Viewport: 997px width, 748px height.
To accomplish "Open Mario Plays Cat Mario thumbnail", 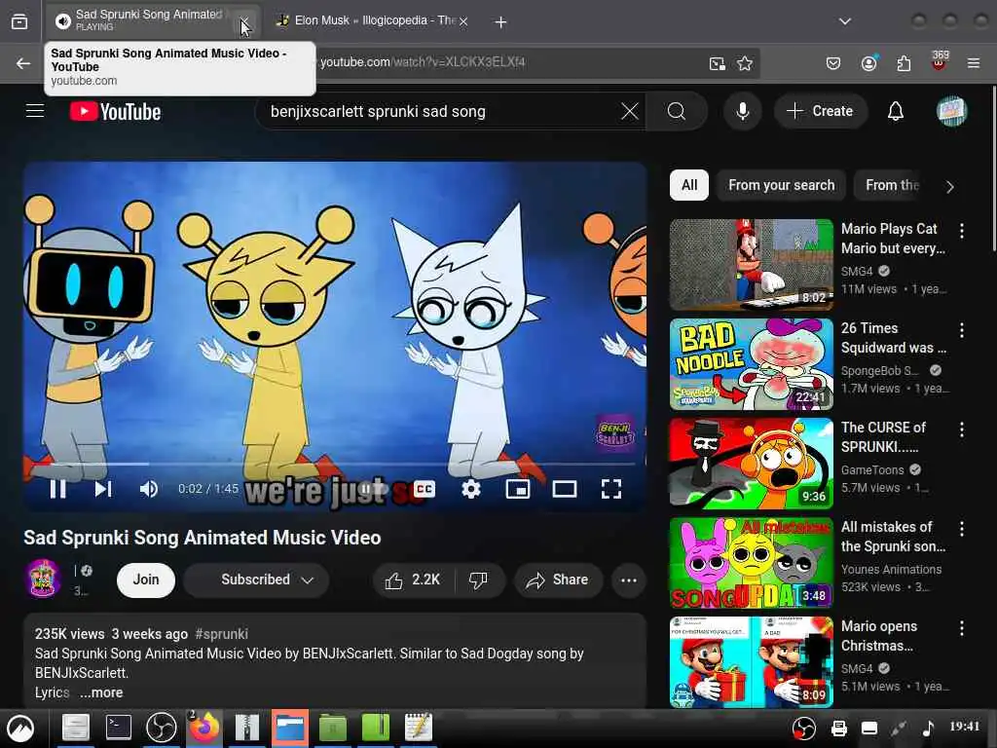I will pyautogui.click(x=752, y=264).
